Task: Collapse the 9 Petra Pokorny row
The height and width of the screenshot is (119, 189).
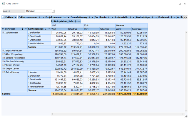Action: [x=3, y=72]
